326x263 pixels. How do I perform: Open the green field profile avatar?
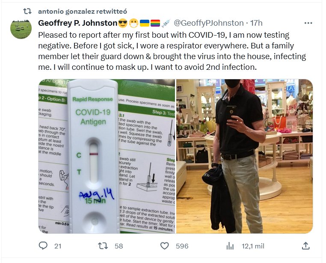tap(21, 29)
